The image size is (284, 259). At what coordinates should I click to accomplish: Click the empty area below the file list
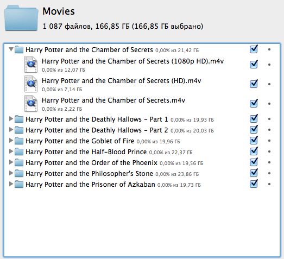tap(142, 223)
